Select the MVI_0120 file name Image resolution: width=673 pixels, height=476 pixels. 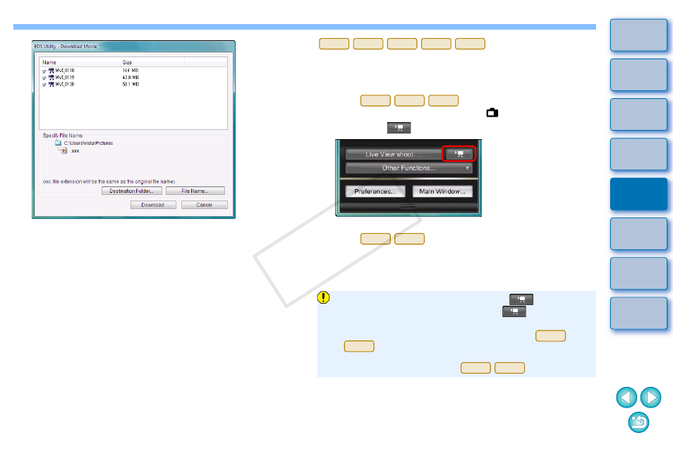pos(65,84)
